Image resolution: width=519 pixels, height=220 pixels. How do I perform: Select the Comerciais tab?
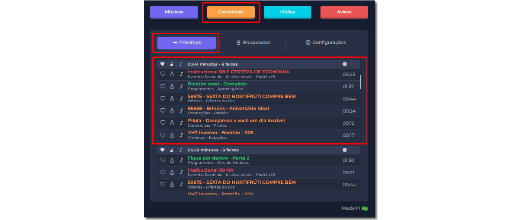[231, 12]
